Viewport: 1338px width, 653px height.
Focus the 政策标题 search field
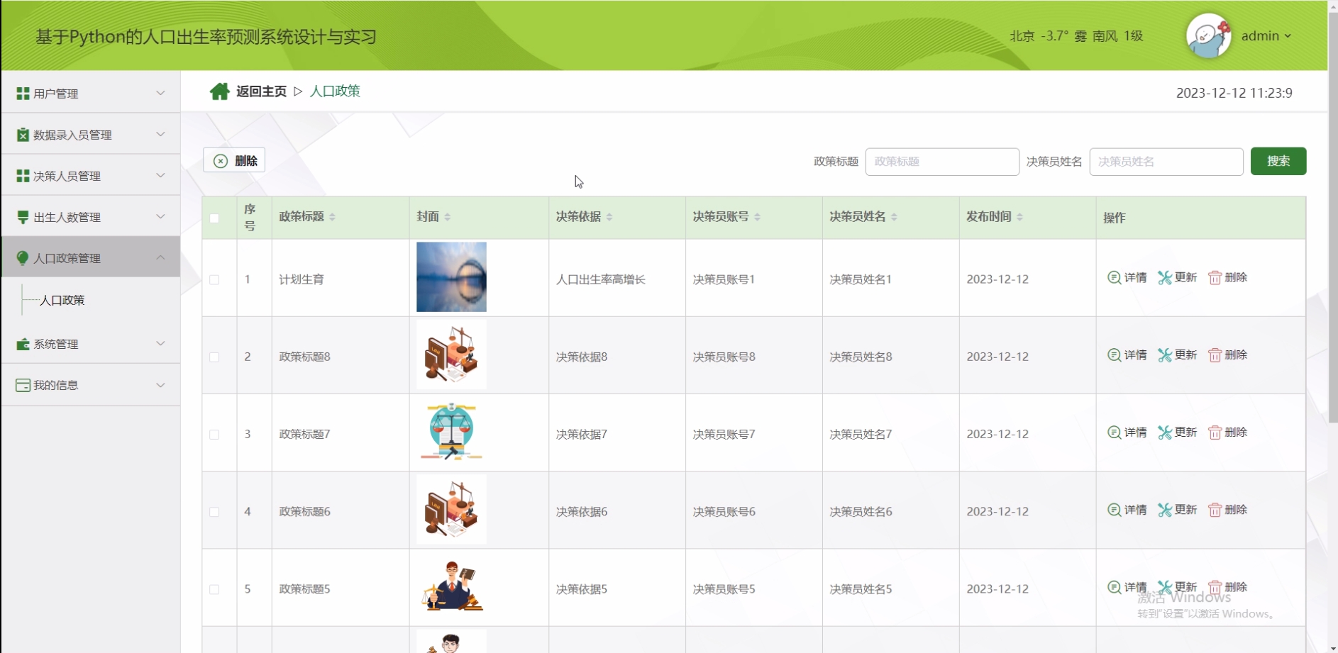942,162
